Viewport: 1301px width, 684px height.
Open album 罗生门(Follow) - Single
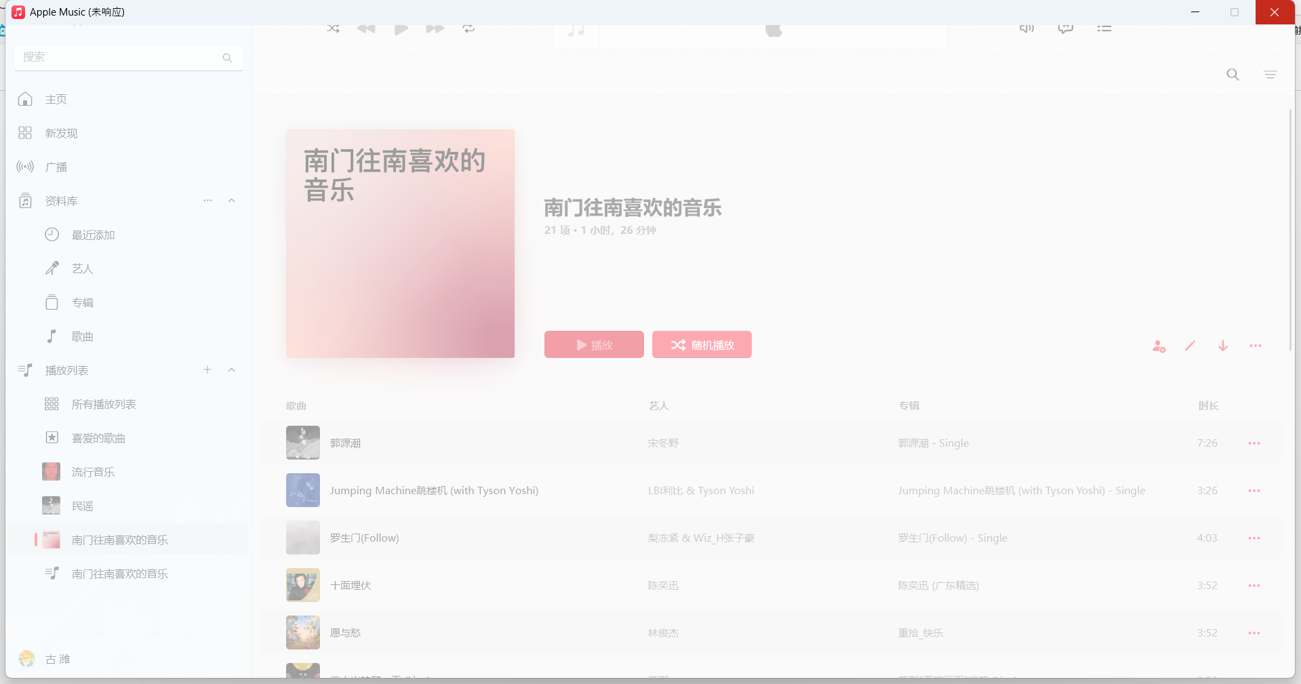(953, 538)
